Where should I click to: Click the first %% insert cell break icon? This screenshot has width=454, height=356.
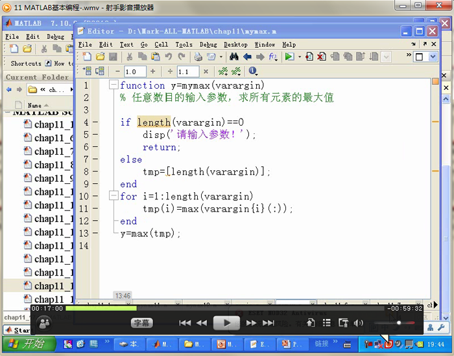[x=223, y=71]
